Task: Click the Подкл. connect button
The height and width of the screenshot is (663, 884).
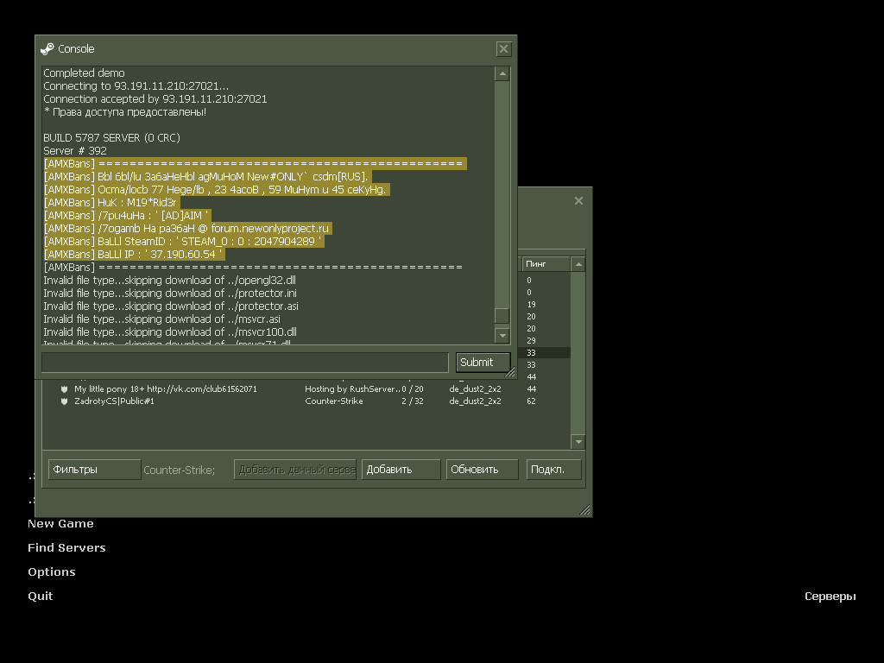Action: tap(553, 470)
